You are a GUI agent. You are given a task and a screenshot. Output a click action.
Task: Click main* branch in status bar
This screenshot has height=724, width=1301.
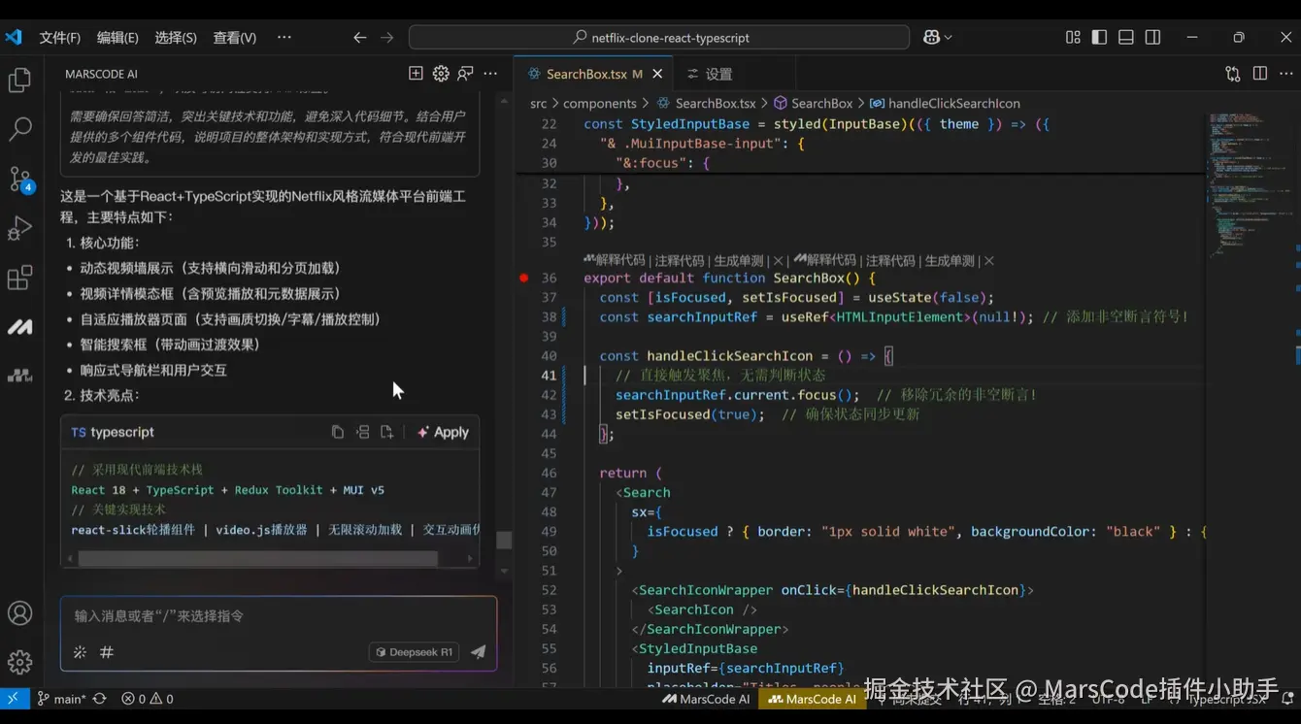[61, 699]
